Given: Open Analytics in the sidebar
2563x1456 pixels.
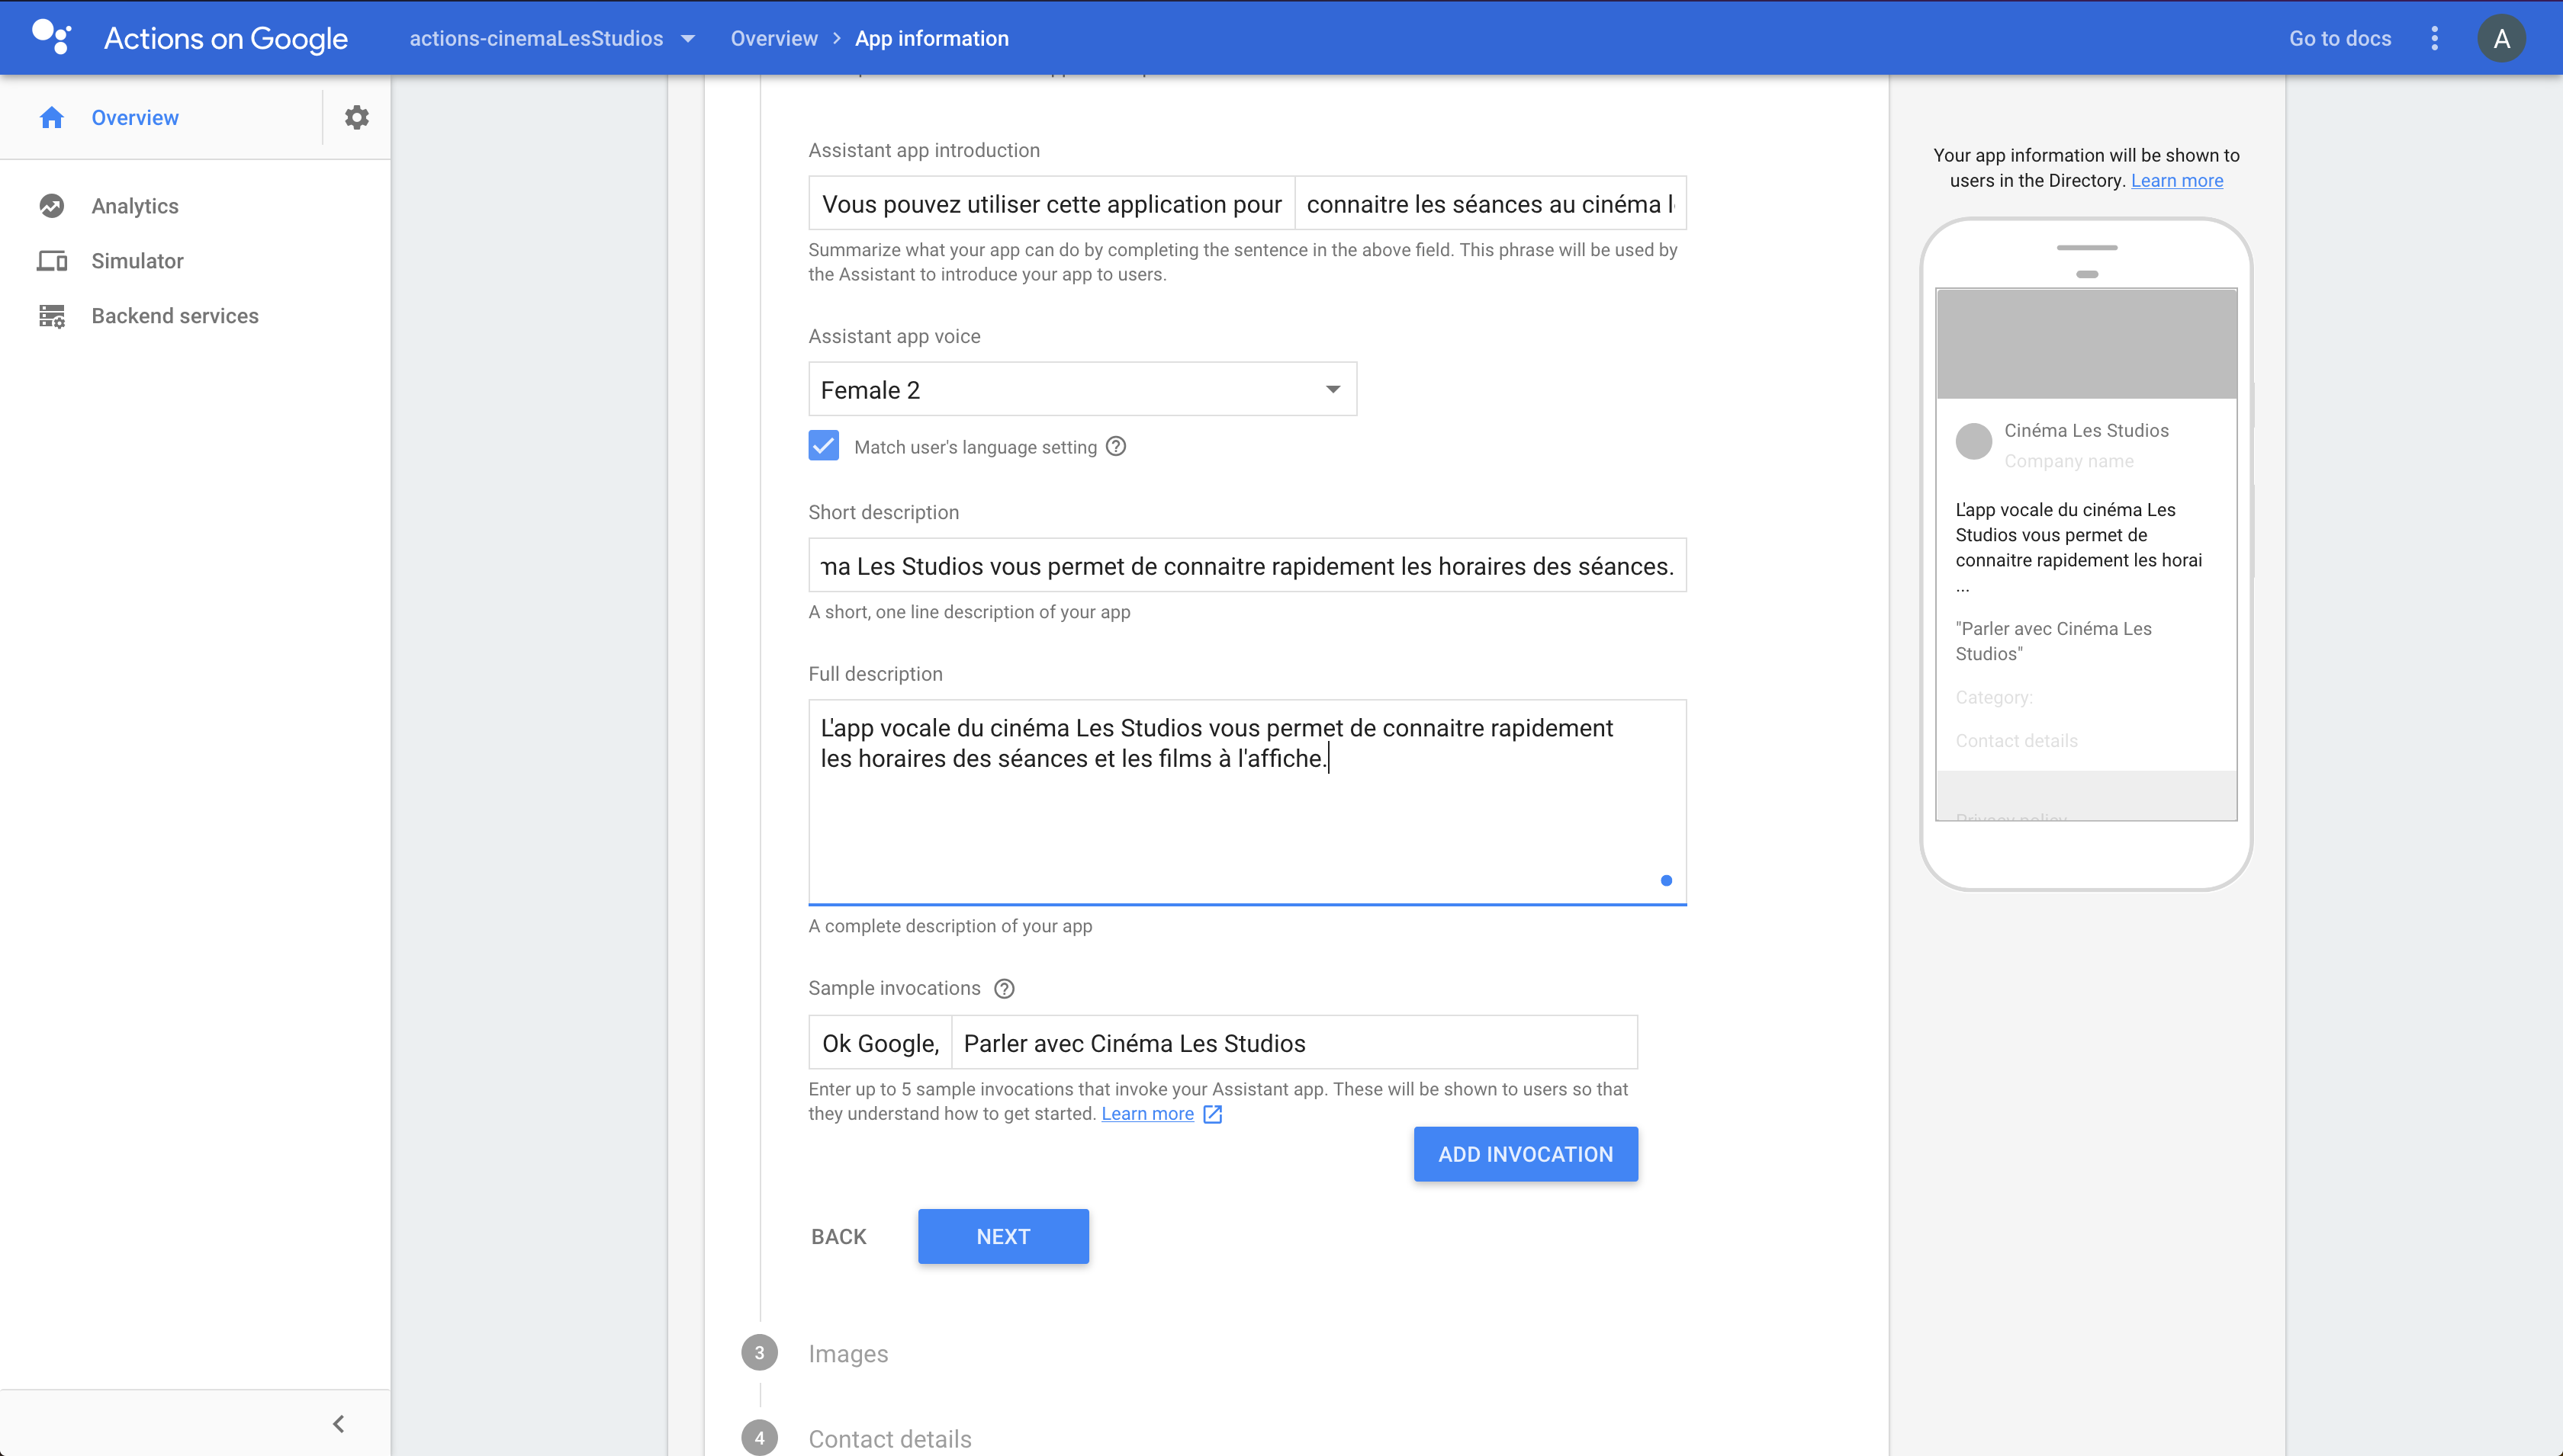Looking at the screenshot, I should [135, 206].
